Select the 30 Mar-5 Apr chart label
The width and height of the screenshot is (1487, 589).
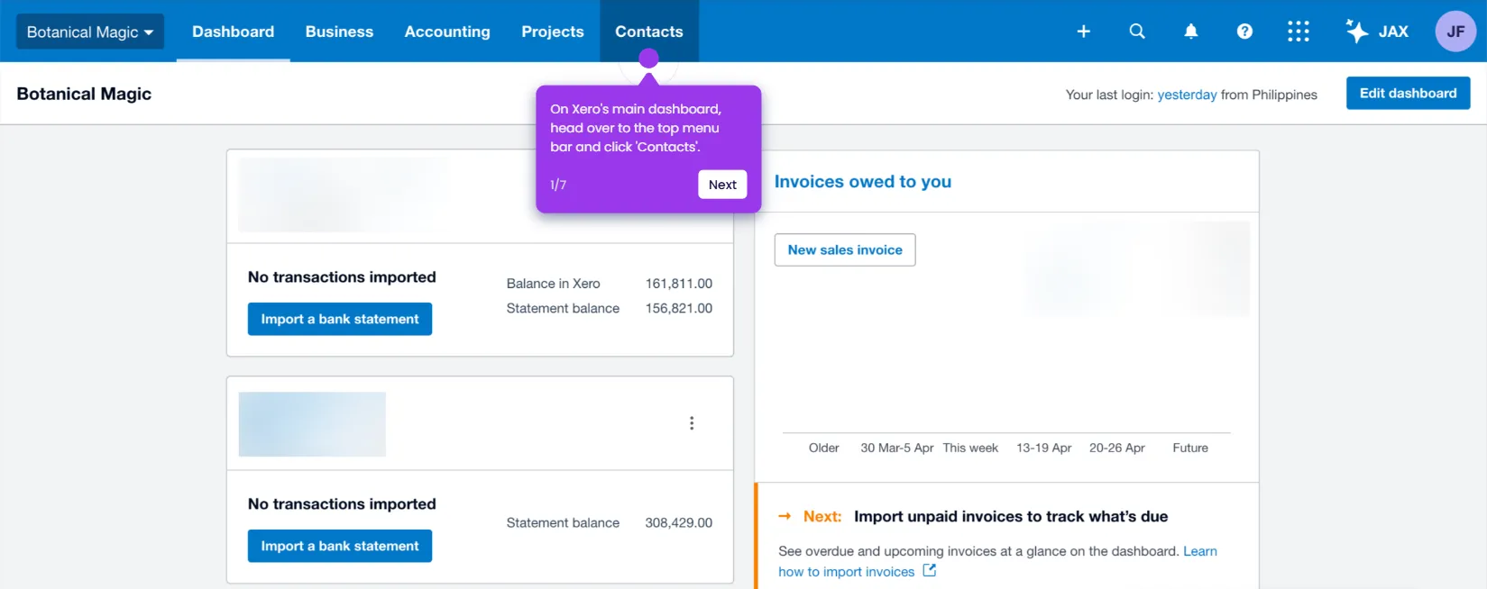coord(897,448)
